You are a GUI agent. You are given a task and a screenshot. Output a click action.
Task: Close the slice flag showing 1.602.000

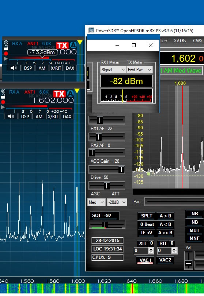tap(3, 91)
